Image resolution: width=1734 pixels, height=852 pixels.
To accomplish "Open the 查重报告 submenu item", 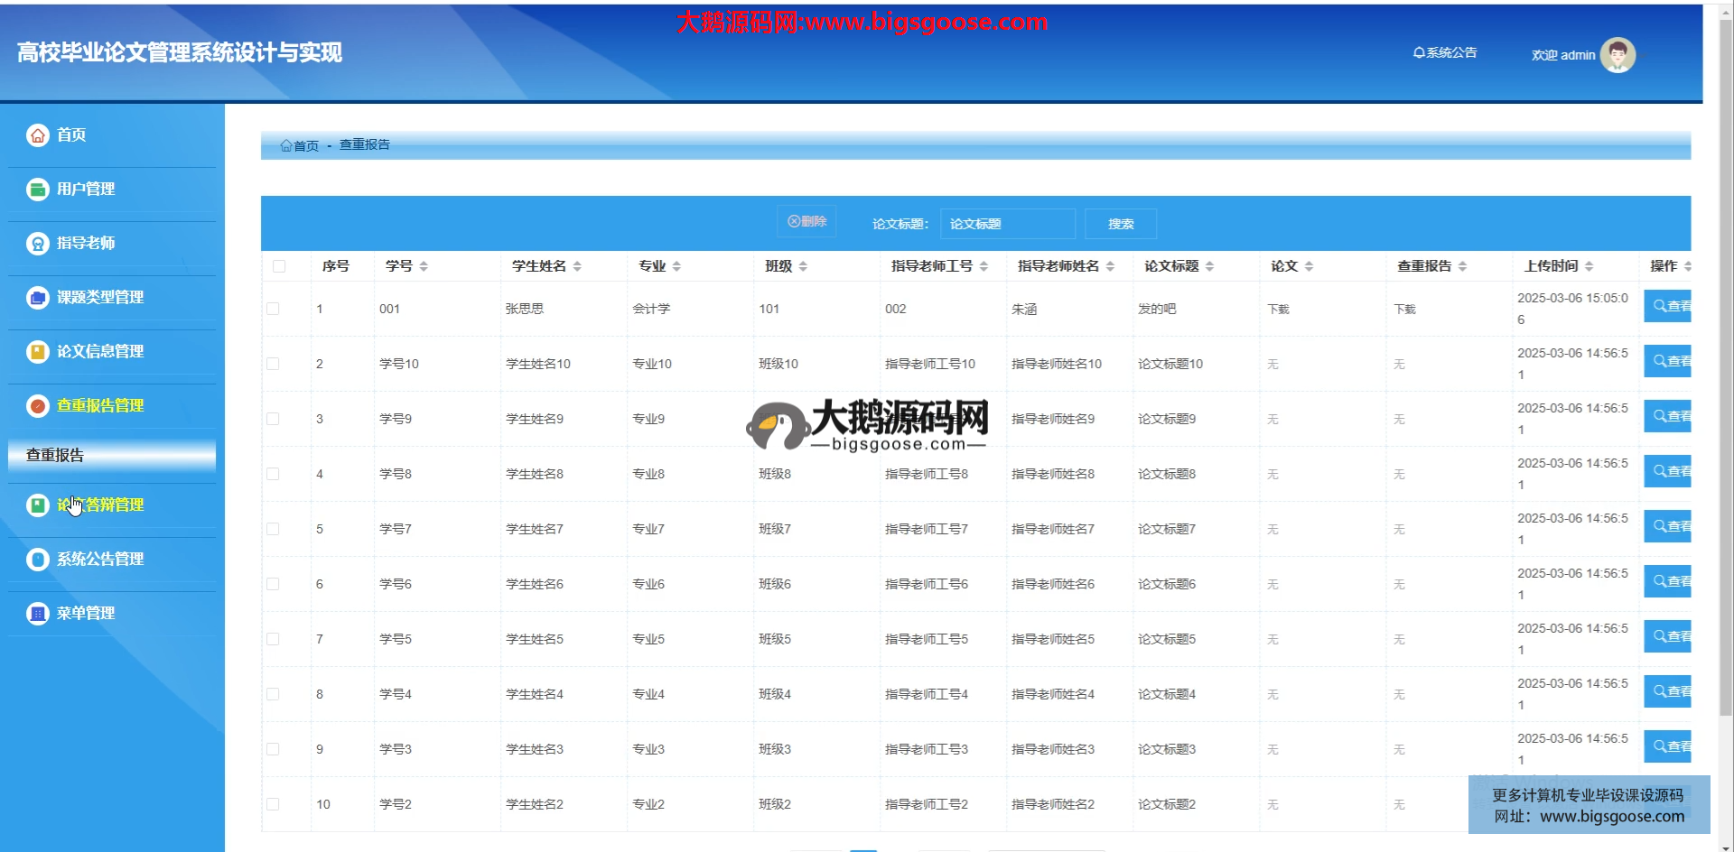I will [x=55, y=456].
